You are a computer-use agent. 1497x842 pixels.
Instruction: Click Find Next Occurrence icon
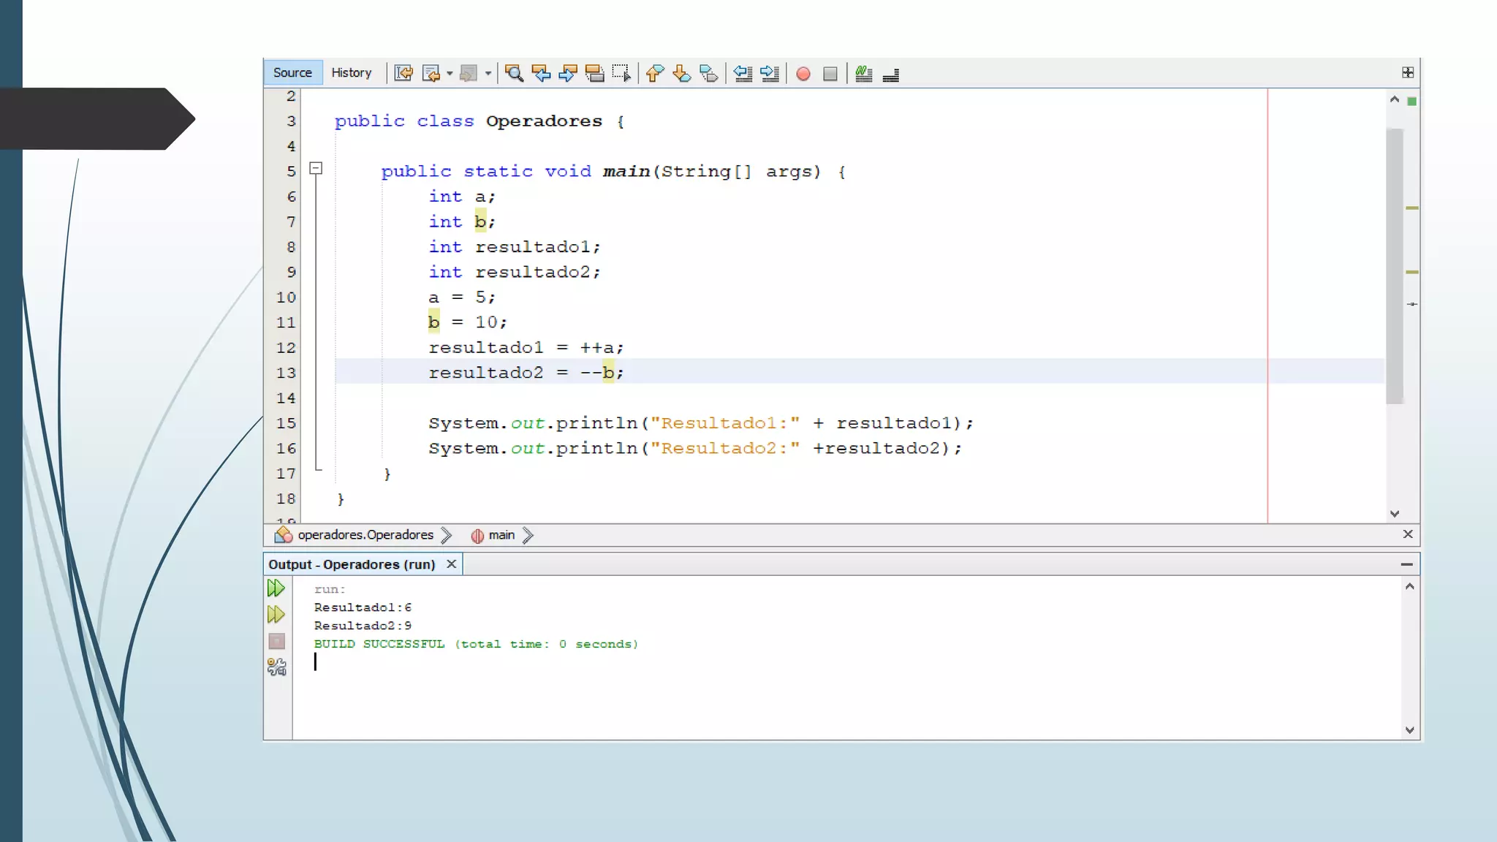click(567, 73)
